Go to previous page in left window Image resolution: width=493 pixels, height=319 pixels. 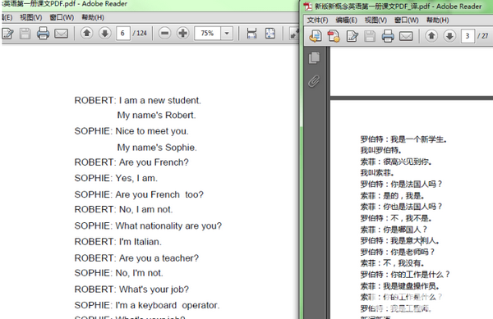87,33
